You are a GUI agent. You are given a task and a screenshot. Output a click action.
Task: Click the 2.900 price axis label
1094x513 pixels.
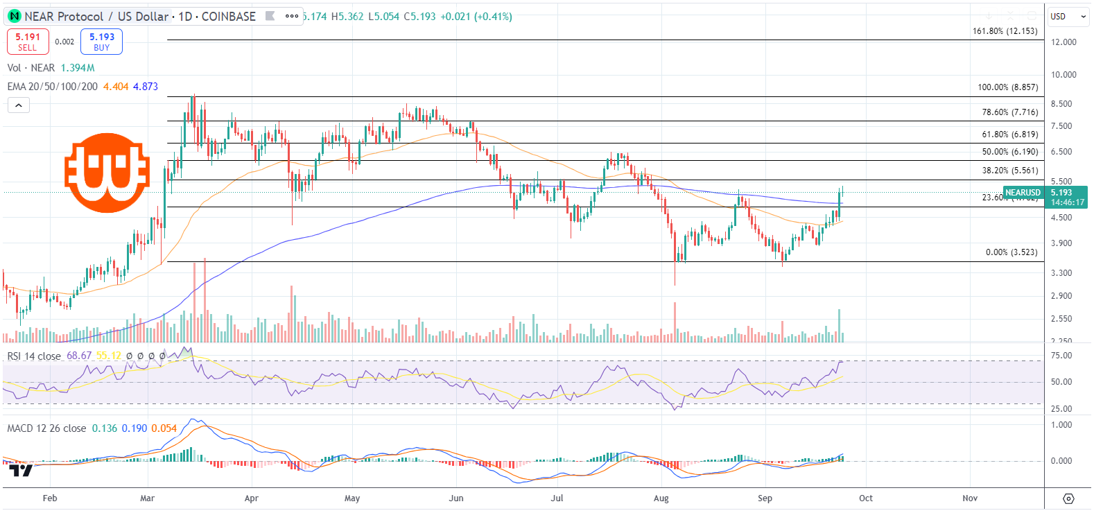(x=1061, y=296)
